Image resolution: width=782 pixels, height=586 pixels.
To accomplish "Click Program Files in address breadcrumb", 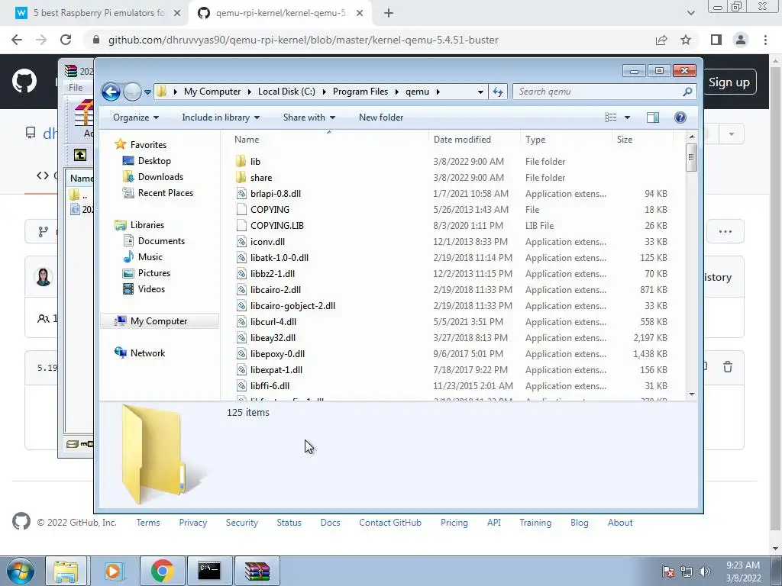I will (x=360, y=92).
